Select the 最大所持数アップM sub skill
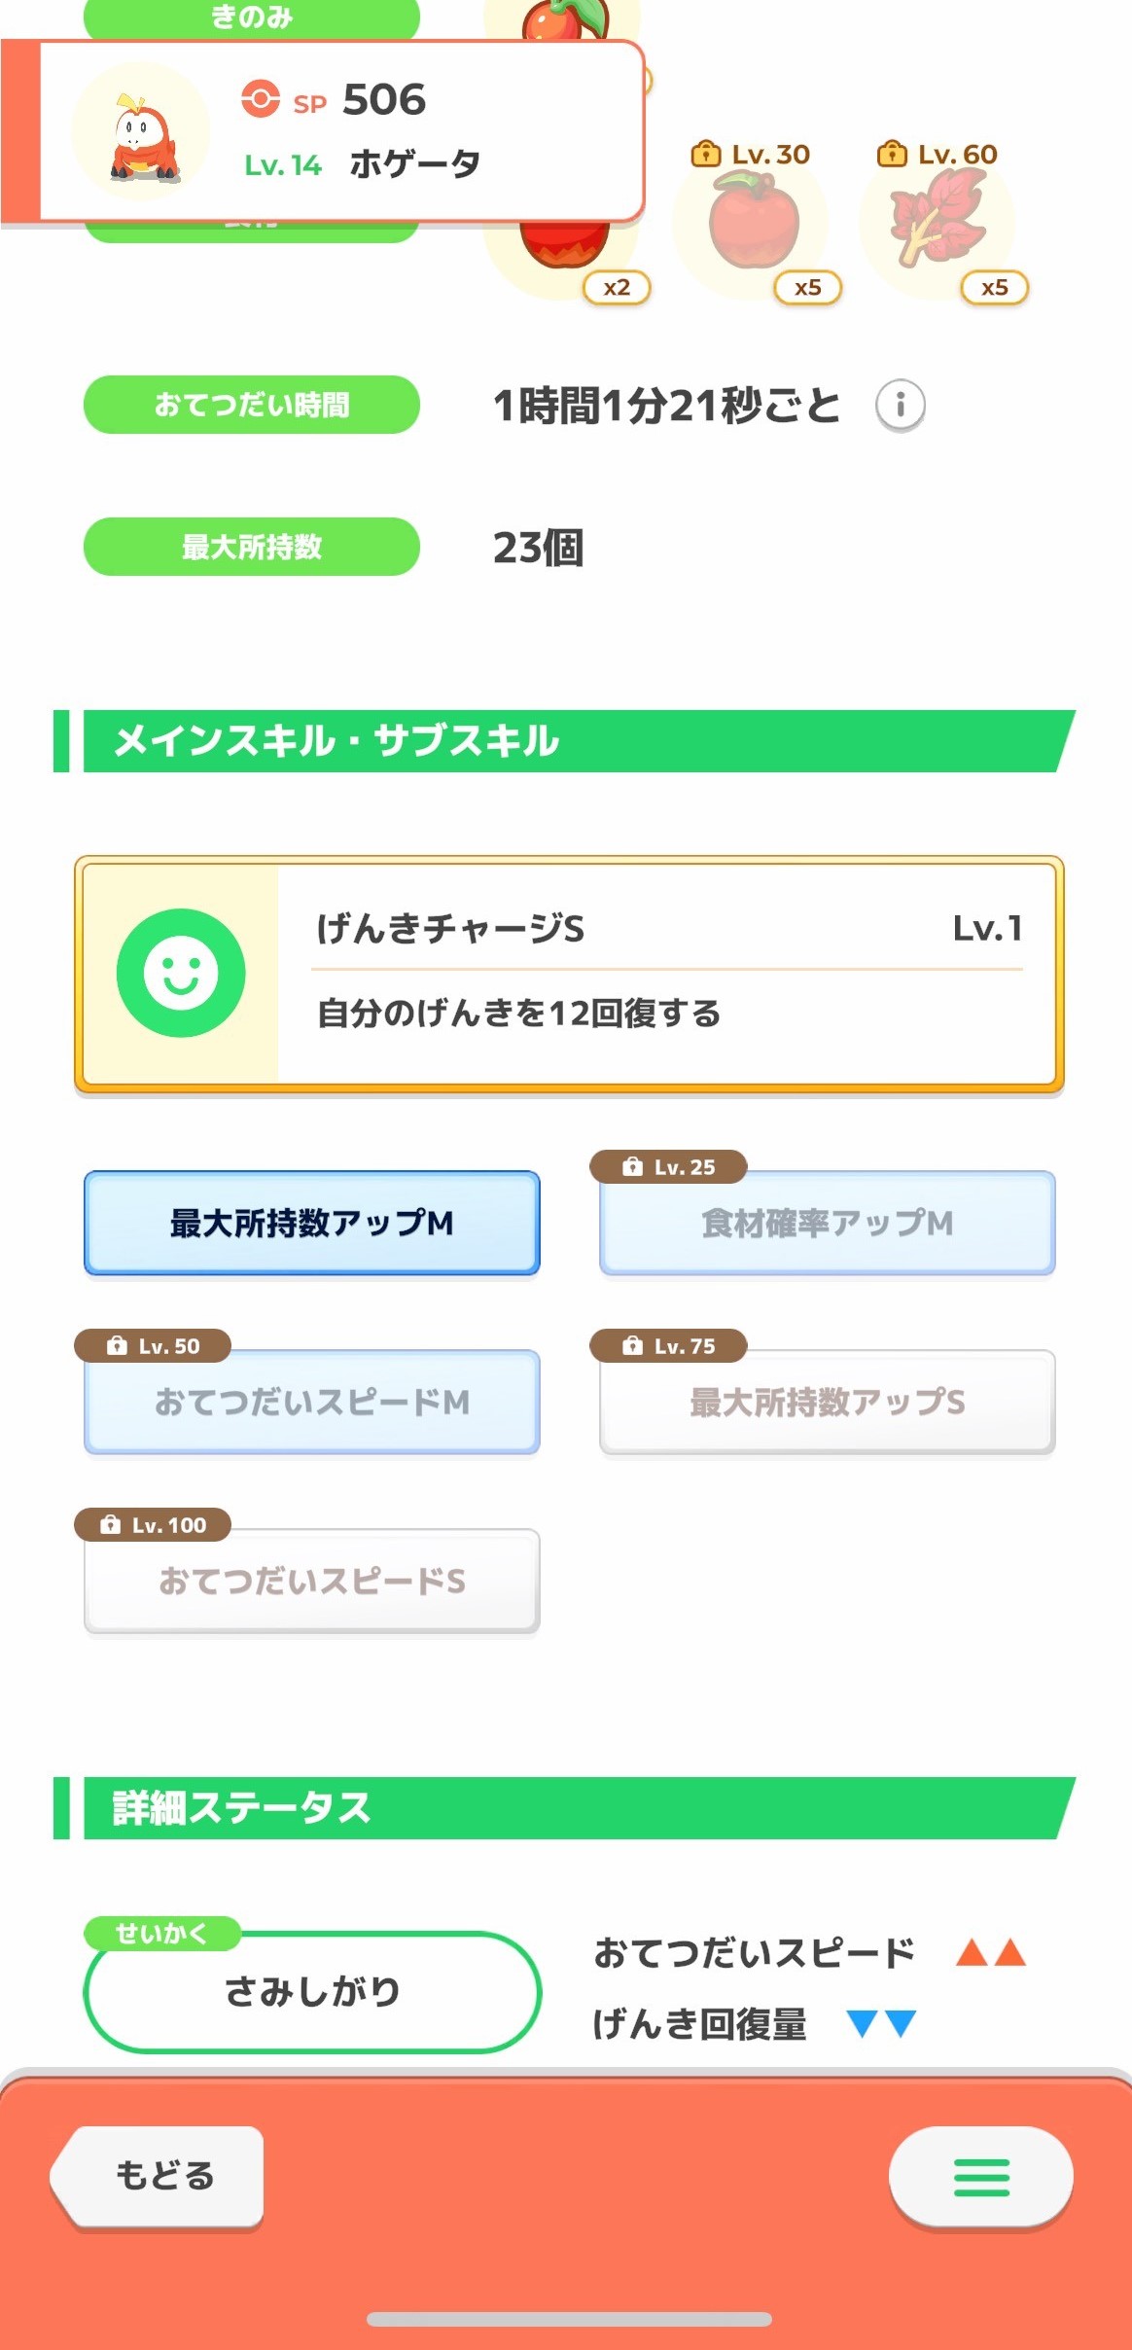This screenshot has width=1132, height=2350. point(311,1223)
